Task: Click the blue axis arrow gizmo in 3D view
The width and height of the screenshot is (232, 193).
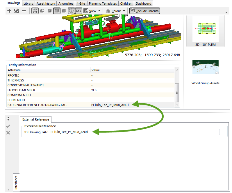Action: tap(24, 51)
